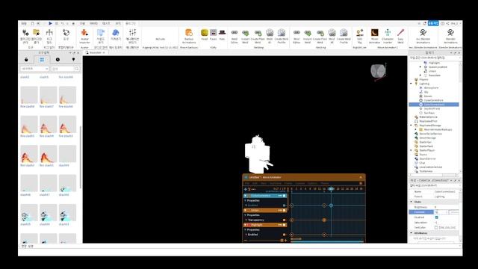
Task: Collapse the Highlight track in Moon Animator
Action: coord(246,225)
